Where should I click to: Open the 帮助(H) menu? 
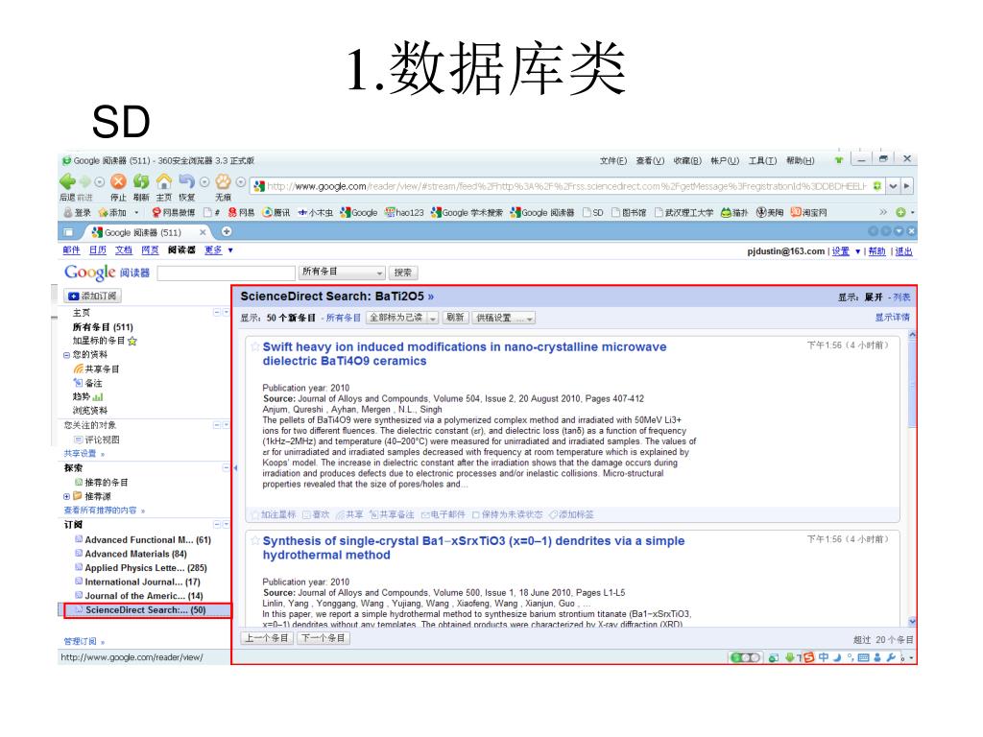point(800,161)
